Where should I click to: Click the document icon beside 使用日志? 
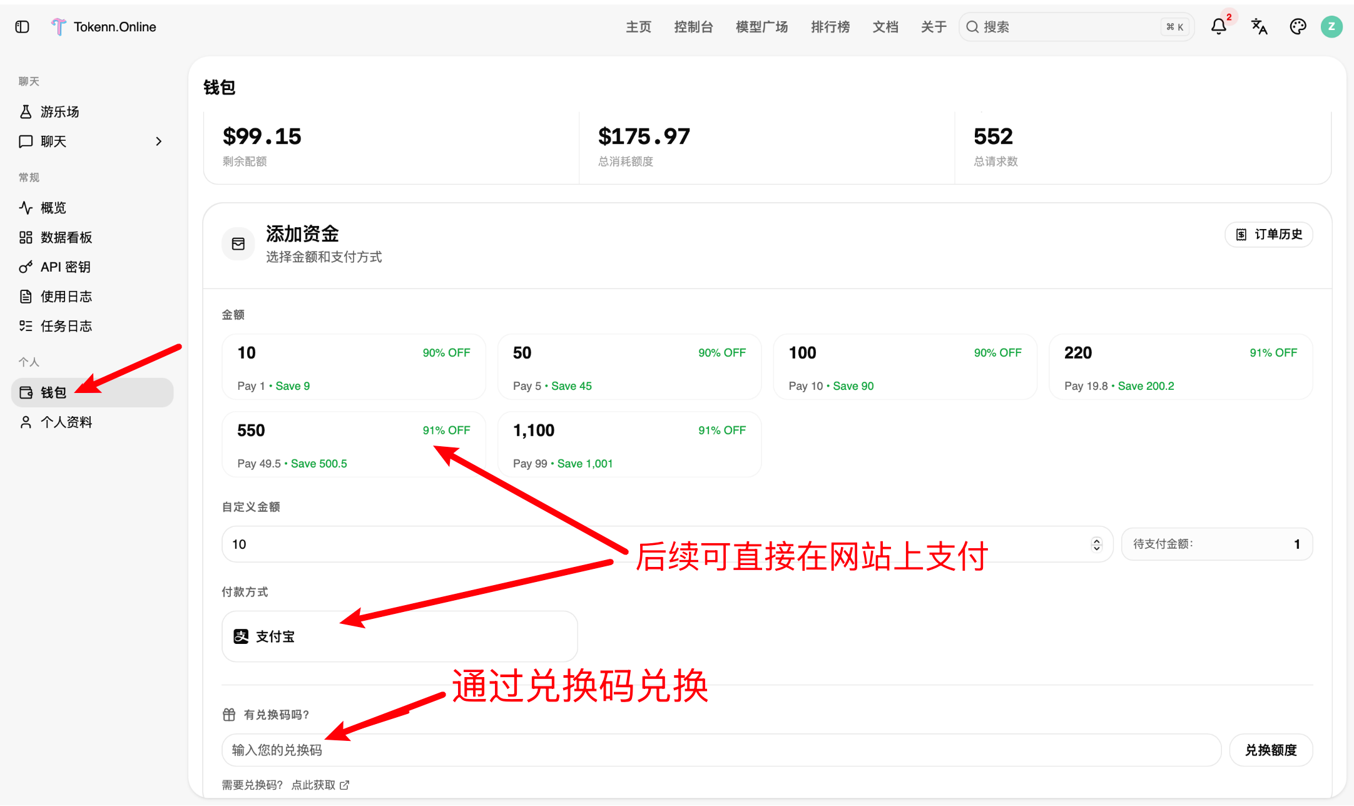pos(26,297)
